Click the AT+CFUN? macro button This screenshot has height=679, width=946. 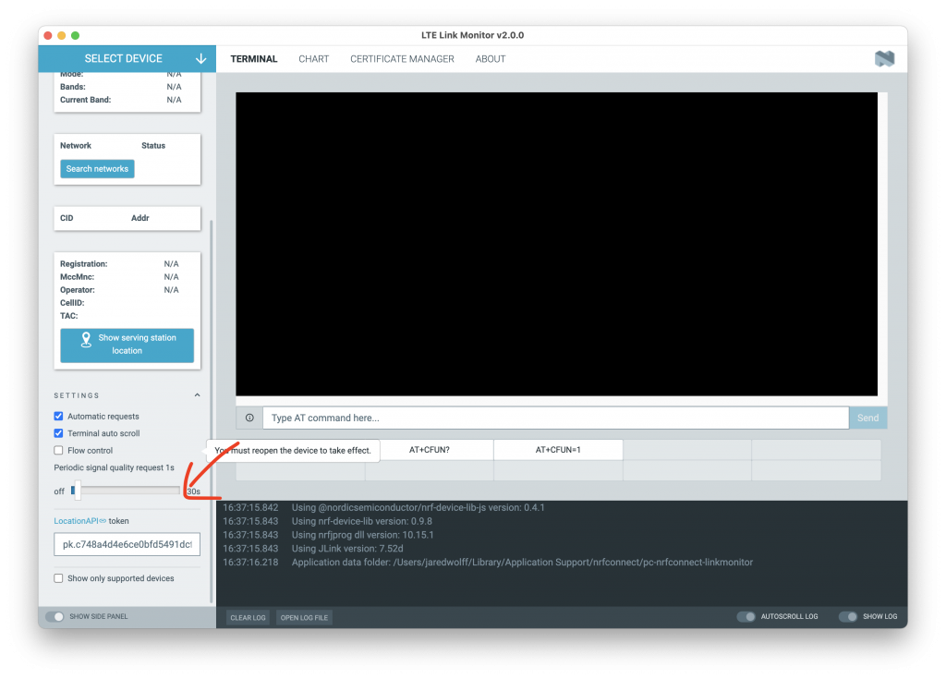[x=430, y=450]
